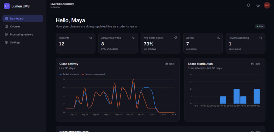The image size is (274, 132).
Task: Click the activity pulse icon on Active this week
Action: pyautogui.click(x=133, y=38)
